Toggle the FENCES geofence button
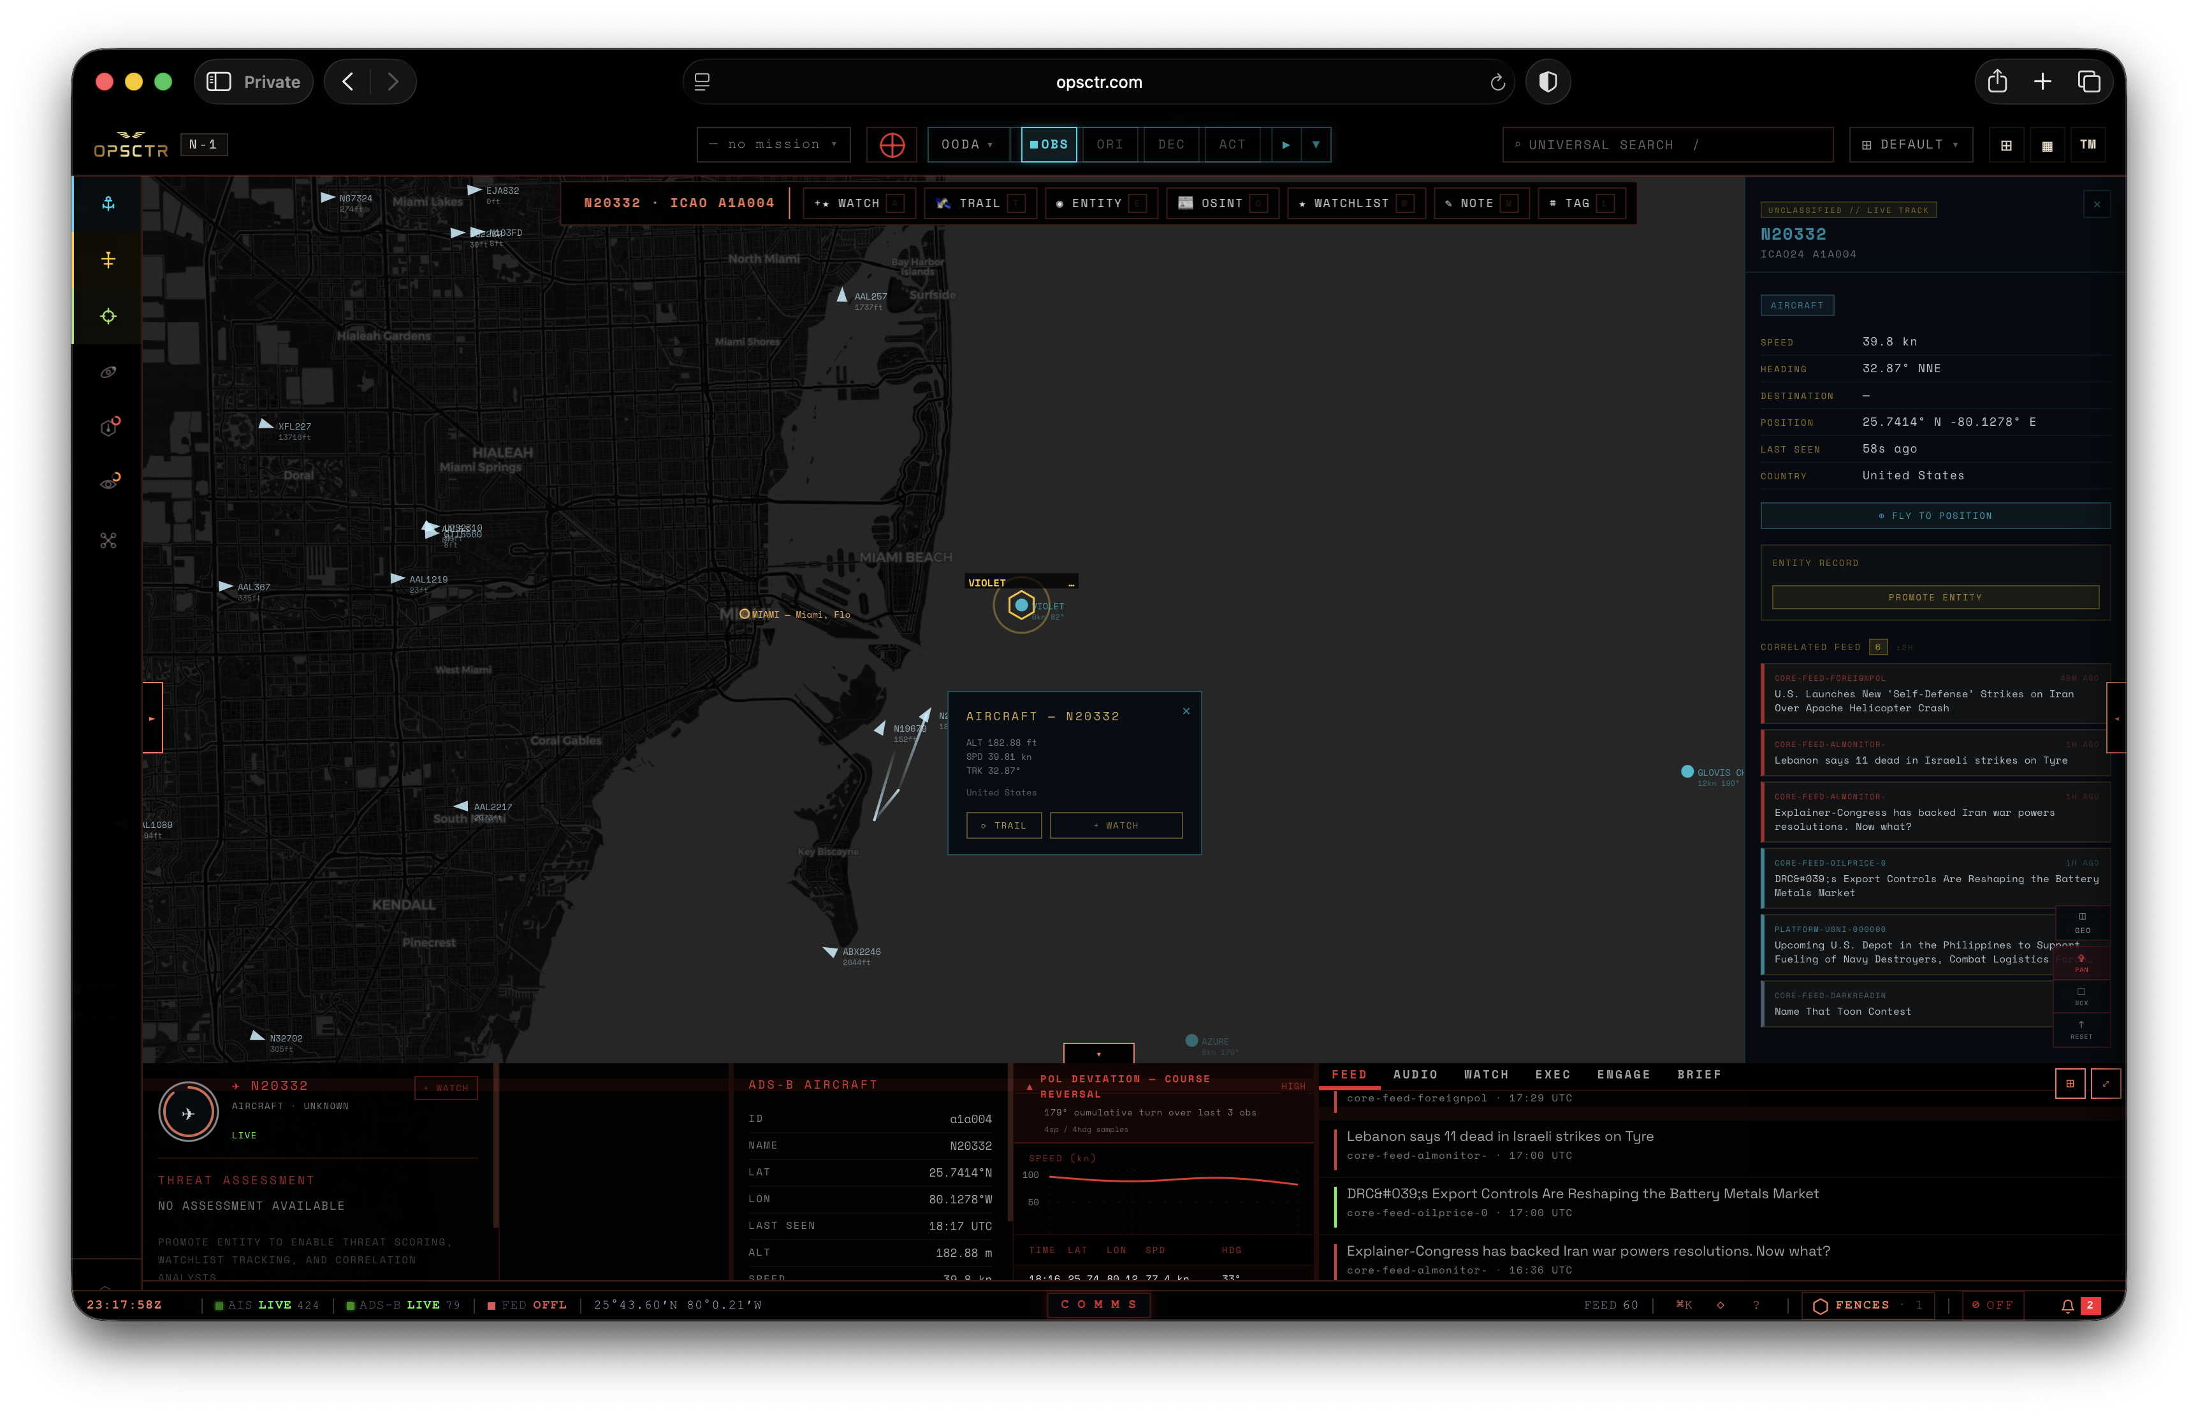Viewport: 2198px width, 1415px height. tap(1868, 1305)
